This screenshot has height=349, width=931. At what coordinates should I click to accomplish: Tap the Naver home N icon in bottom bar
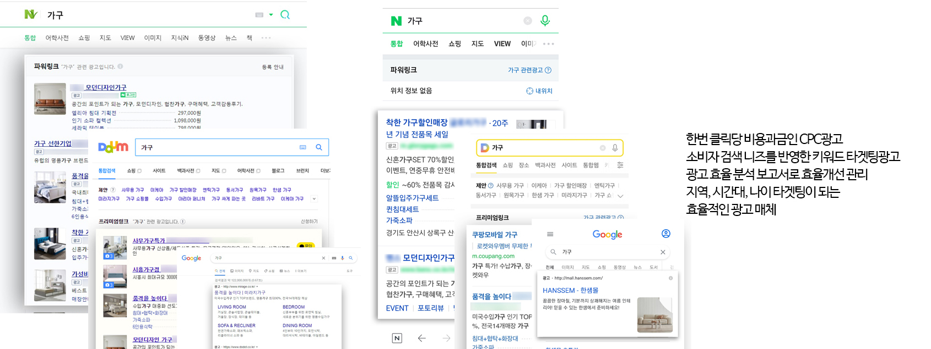(397, 338)
